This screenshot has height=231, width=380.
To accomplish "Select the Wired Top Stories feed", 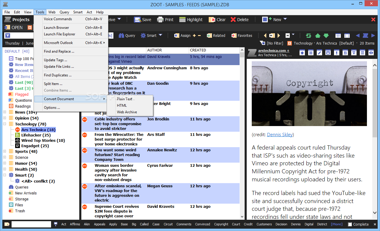I will tap(43, 140).
